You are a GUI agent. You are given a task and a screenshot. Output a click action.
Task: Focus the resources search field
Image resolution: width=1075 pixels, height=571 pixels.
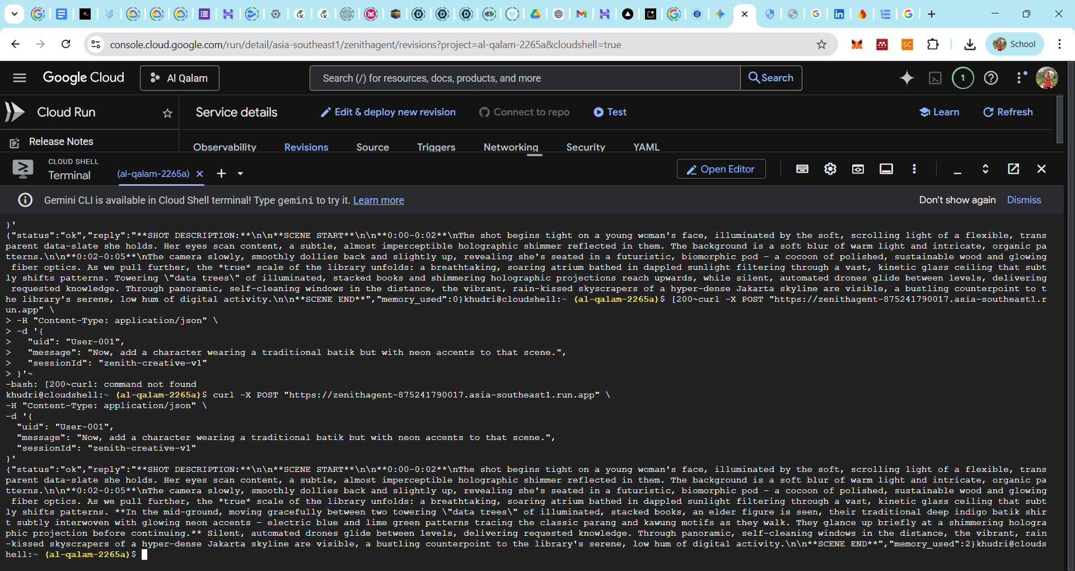(525, 78)
